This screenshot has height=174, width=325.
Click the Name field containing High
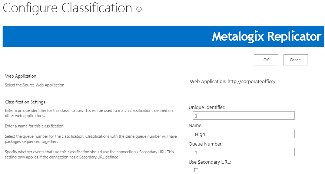click(x=241, y=134)
